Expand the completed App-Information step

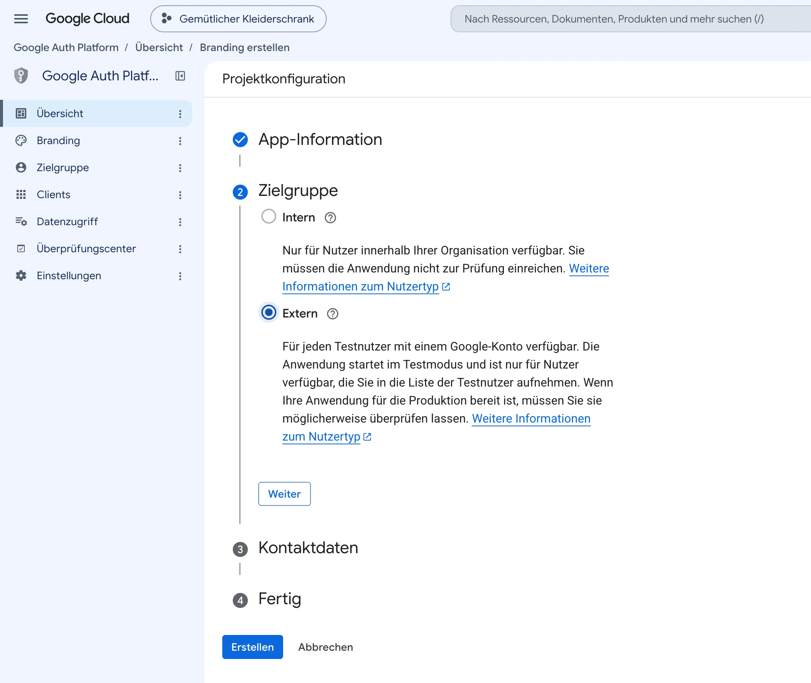320,140
